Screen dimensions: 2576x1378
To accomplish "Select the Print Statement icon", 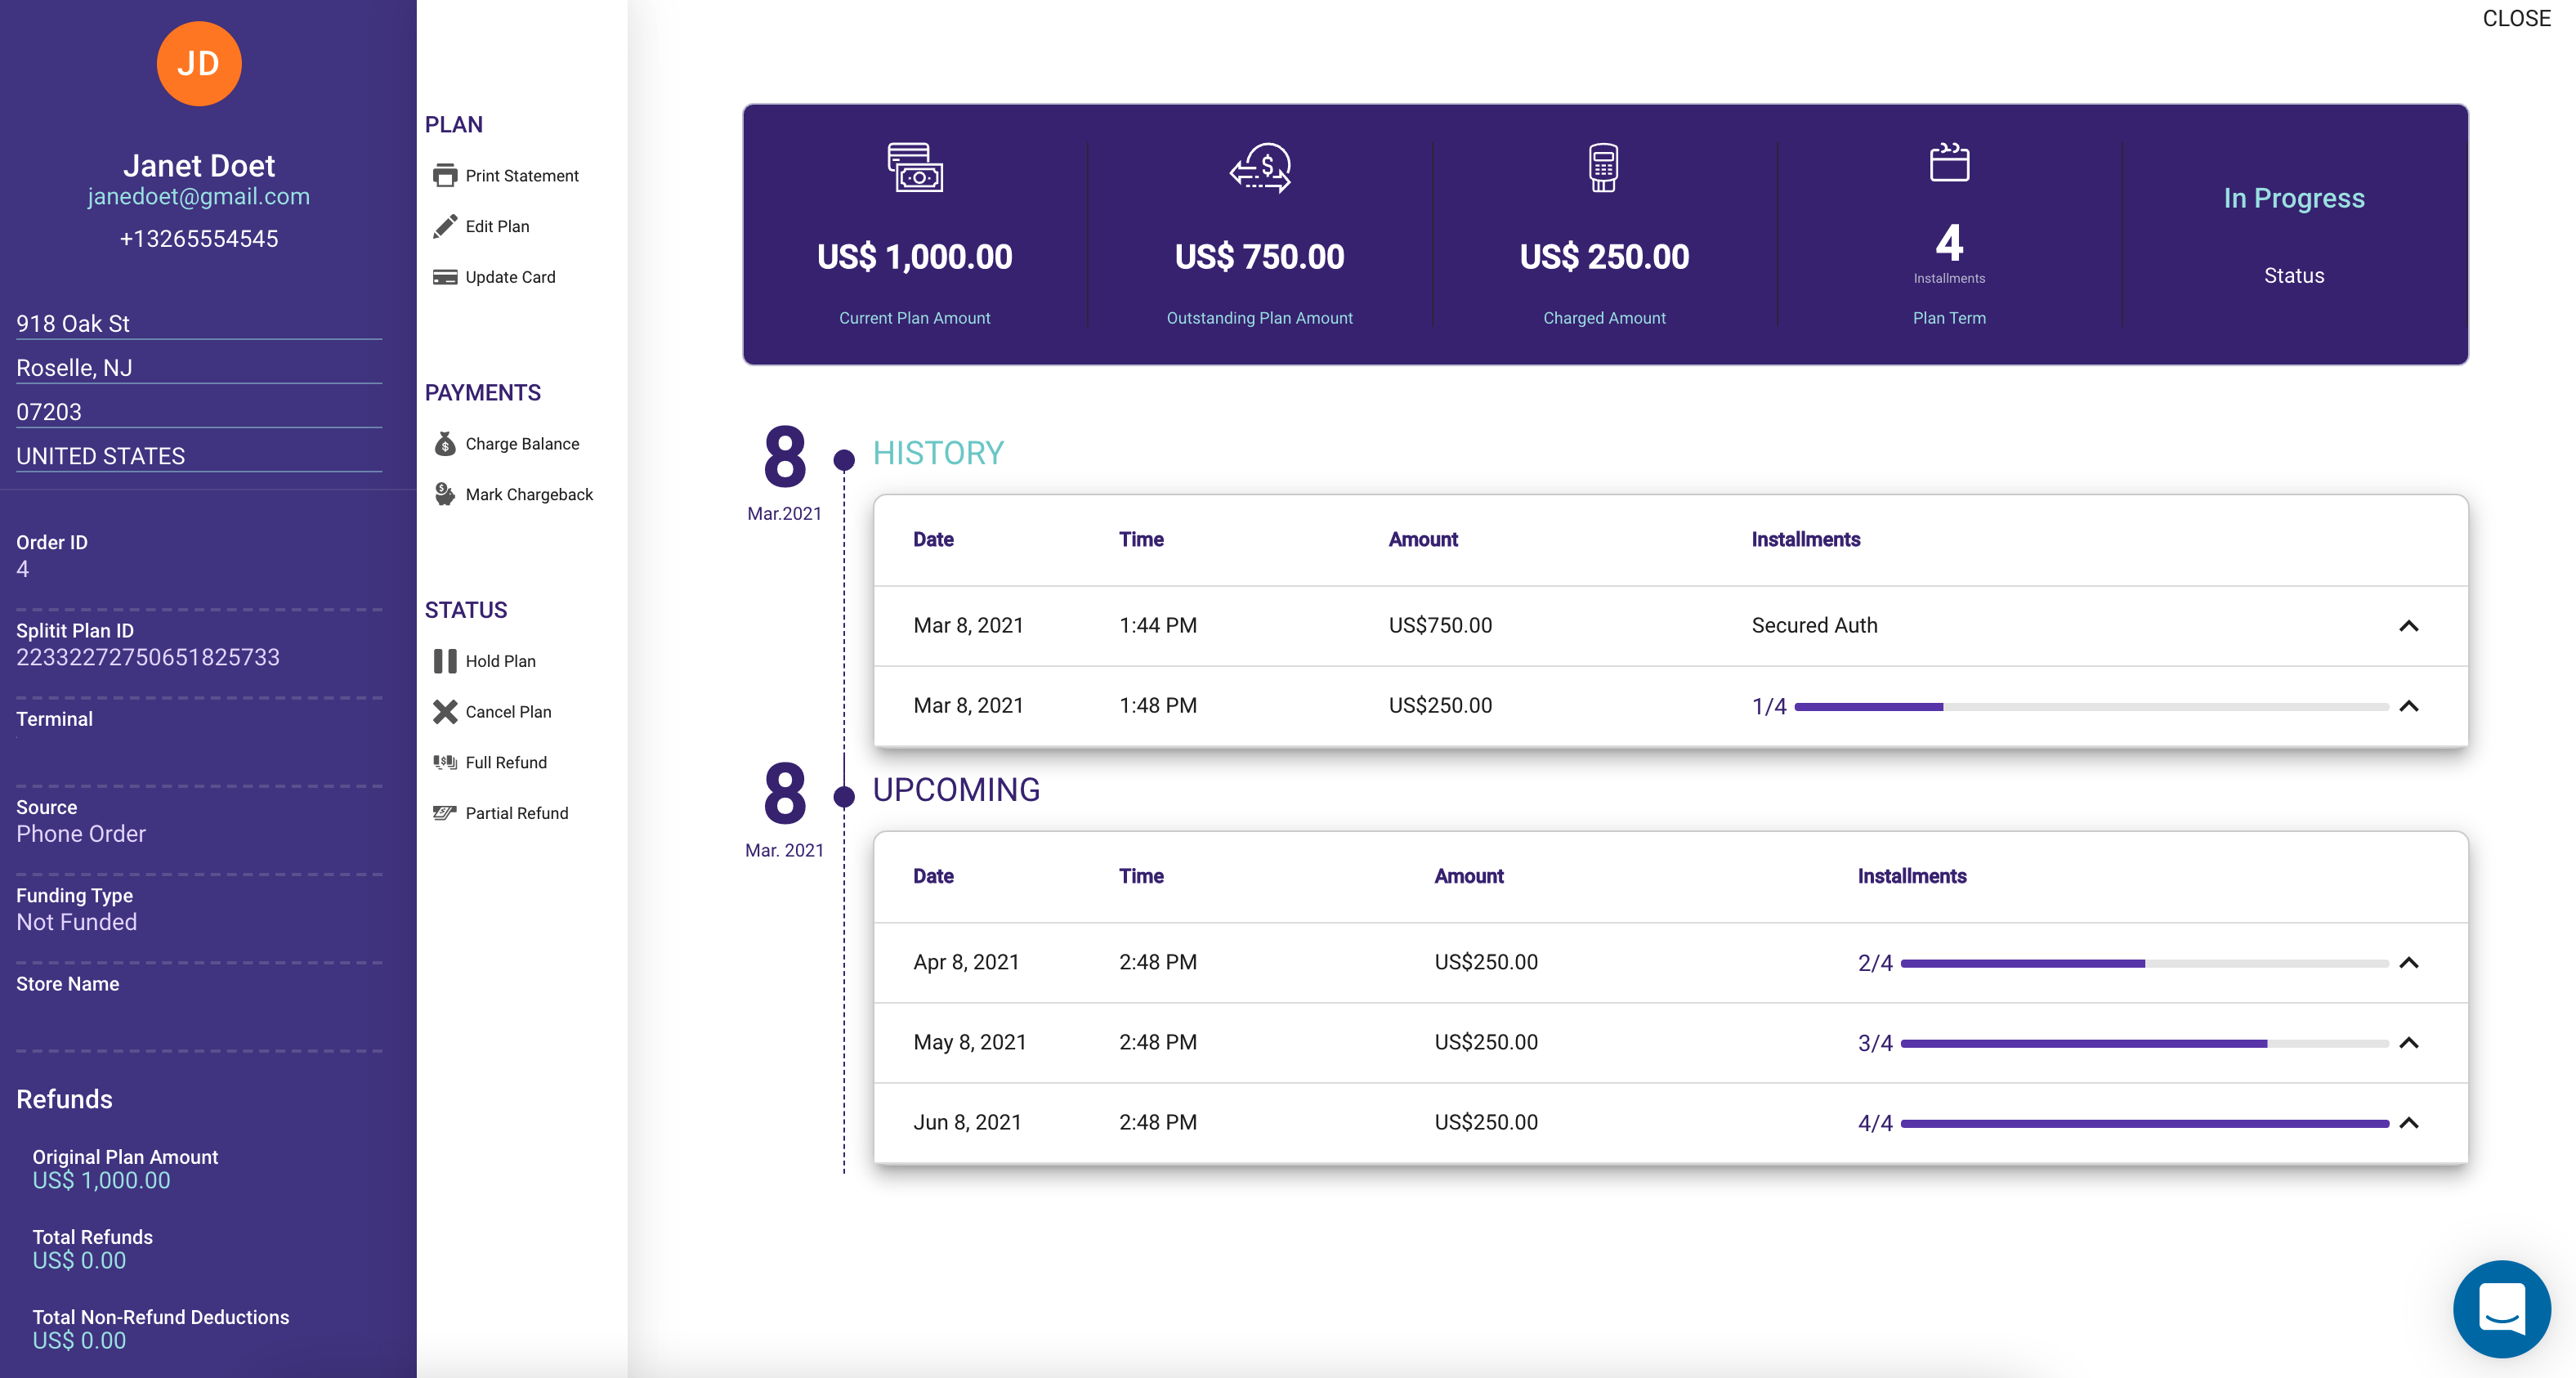I will click(446, 173).
